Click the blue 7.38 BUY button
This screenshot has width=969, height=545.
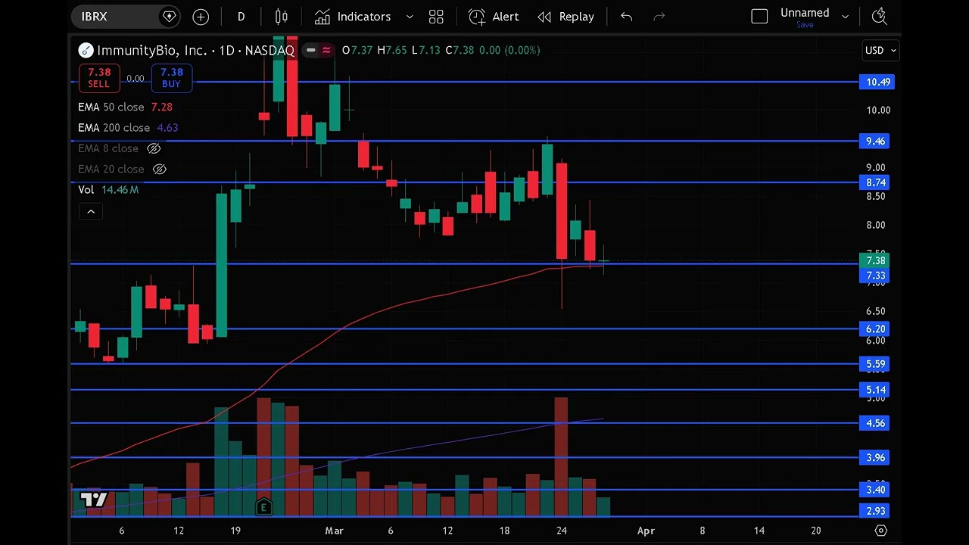[171, 78]
